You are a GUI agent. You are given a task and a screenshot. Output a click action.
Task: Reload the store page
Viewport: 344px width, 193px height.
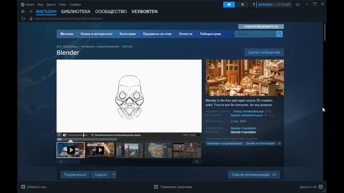coord(23,19)
